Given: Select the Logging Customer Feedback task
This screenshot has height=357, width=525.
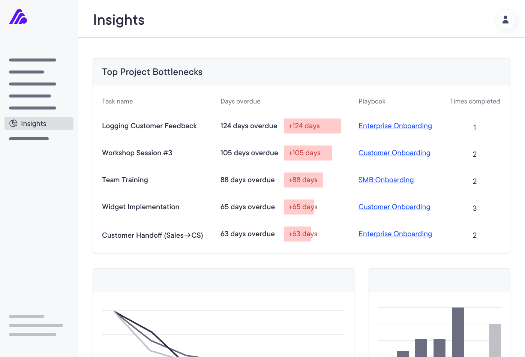Looking at the screenshot, I should (x=149, y=126).
